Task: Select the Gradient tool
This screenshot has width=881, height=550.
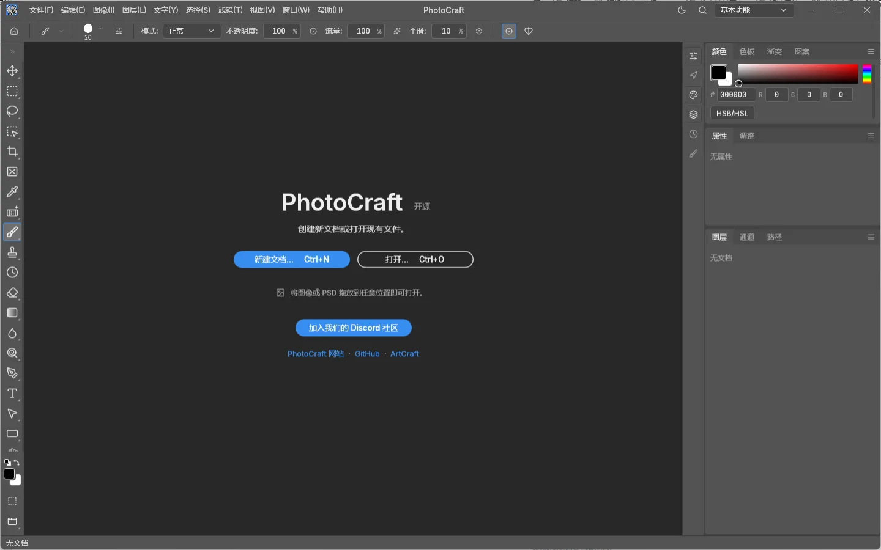Action: coord(12,313)
